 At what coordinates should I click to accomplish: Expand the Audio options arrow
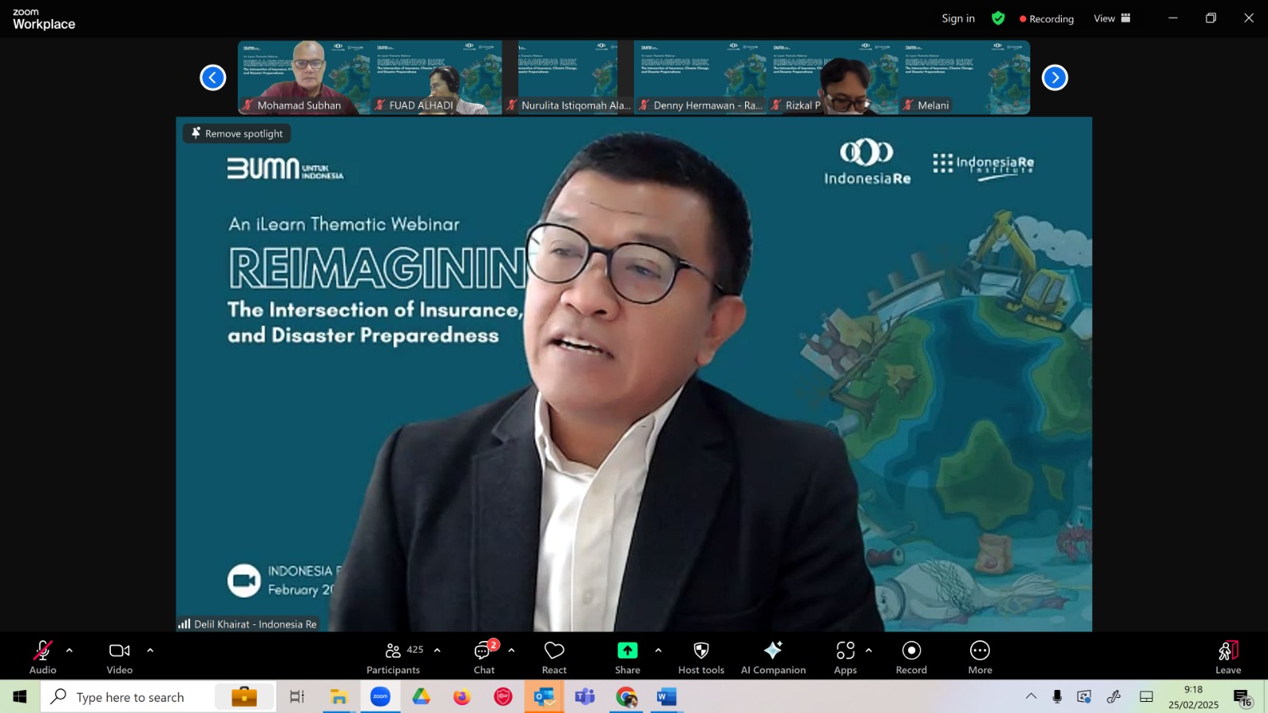[70, 650]
